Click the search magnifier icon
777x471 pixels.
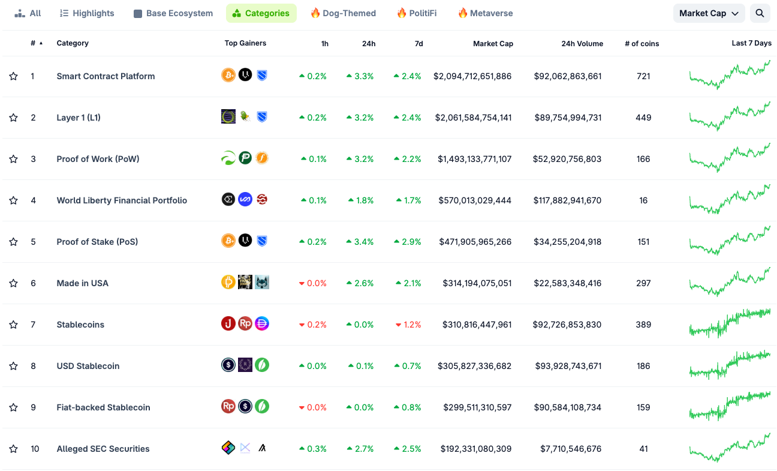[x=760, y=13]
